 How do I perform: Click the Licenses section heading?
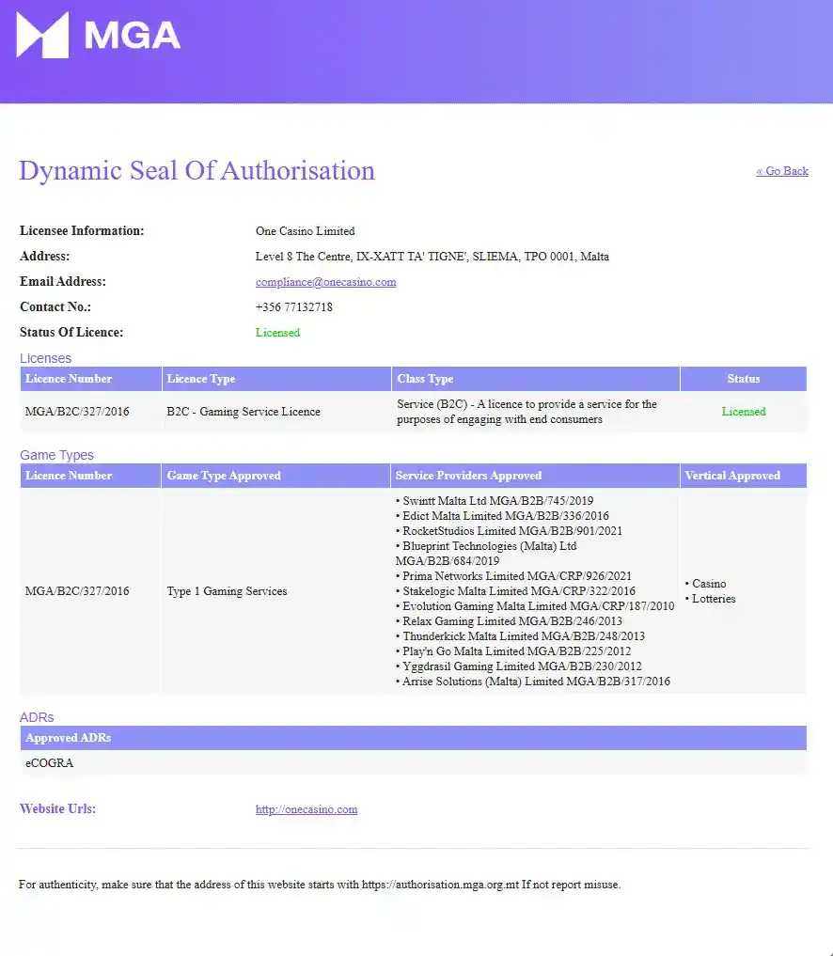pyautogui.click(x=46, y=358)
